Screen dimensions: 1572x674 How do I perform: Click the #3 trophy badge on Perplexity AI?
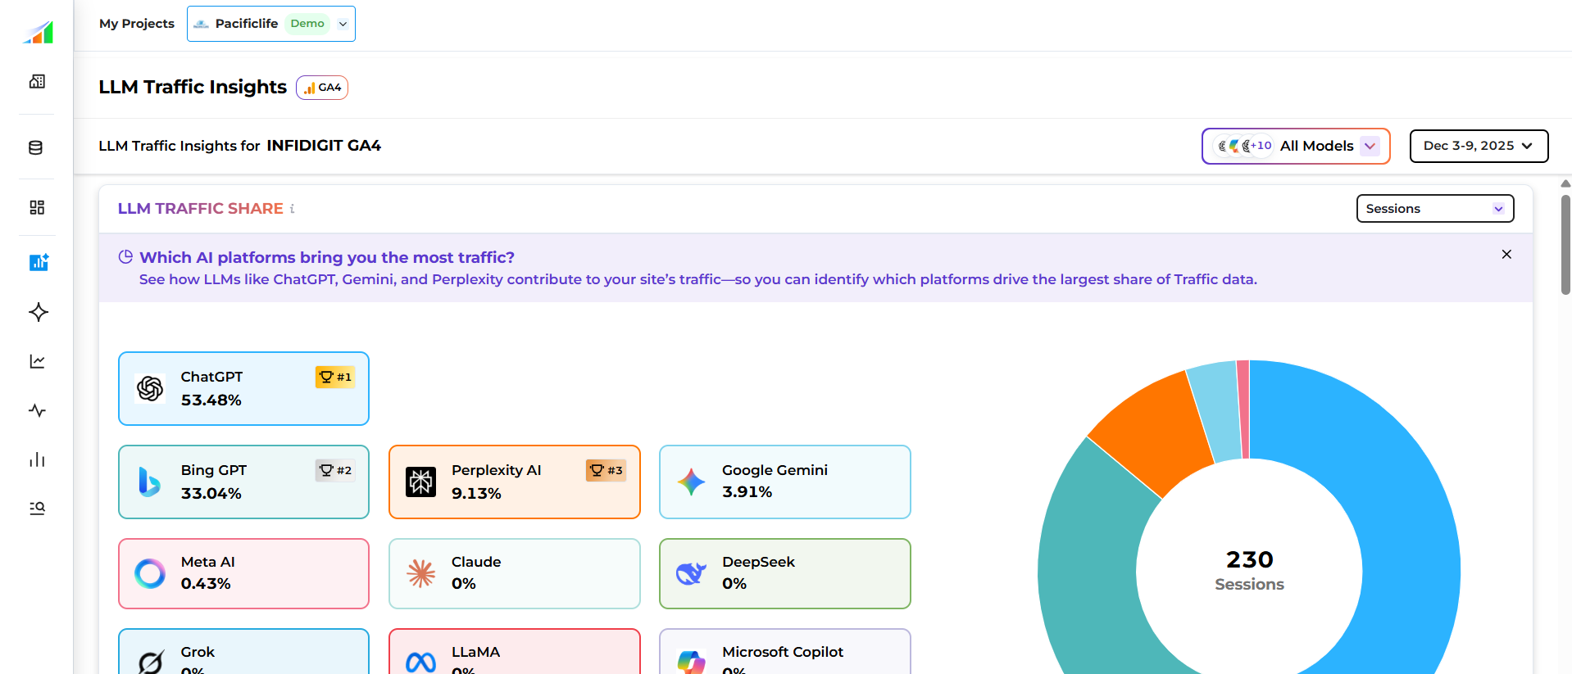point(606,470)
